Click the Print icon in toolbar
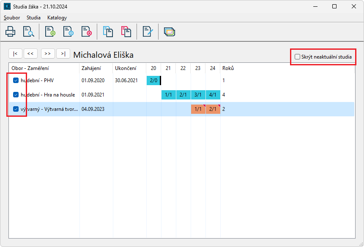The width and height of the screenshot is (364, 247). pos(11,32)
